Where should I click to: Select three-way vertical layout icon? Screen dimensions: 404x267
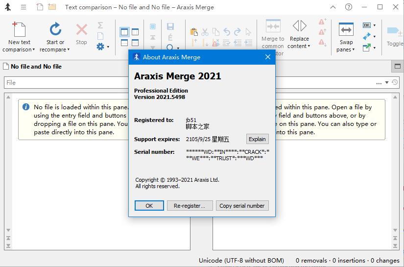(135, 32)
